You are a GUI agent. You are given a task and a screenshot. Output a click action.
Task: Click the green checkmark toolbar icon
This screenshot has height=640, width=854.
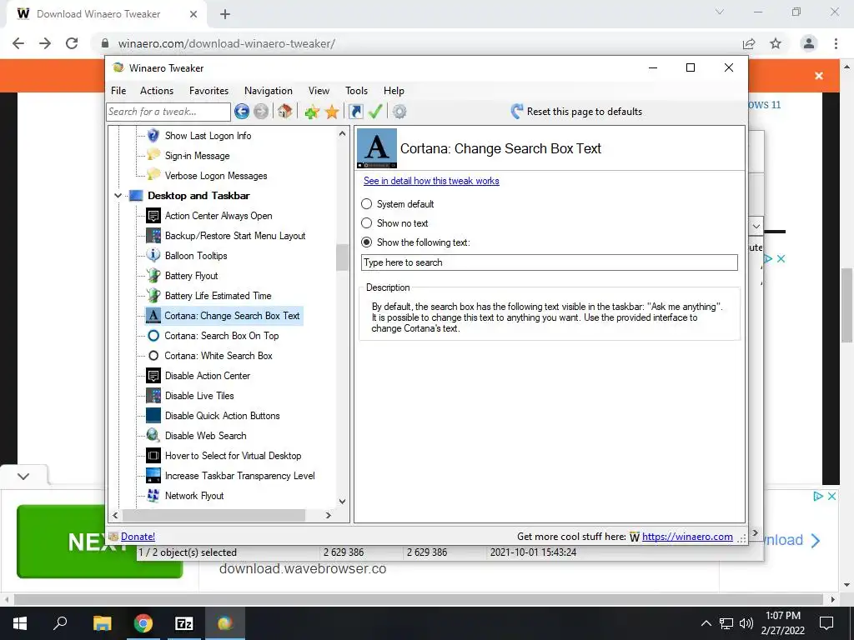click(375, 112)
